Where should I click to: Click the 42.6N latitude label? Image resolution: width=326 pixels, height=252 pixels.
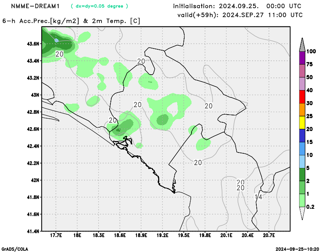33,129
